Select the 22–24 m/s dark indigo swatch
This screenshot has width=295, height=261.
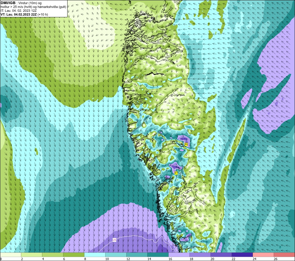pos(242,255)
